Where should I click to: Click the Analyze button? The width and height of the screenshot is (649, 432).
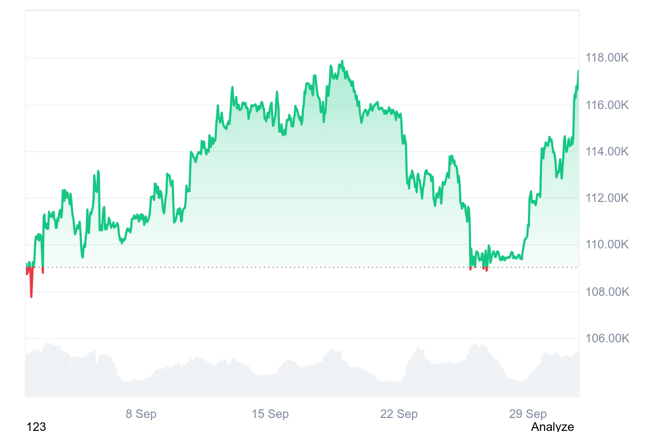pyautogui.click(x=552, y=427)
